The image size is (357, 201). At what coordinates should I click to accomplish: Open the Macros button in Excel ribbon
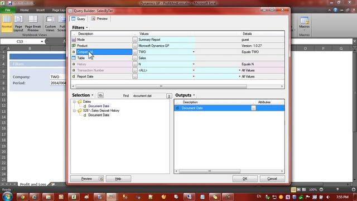coord(305,23)
